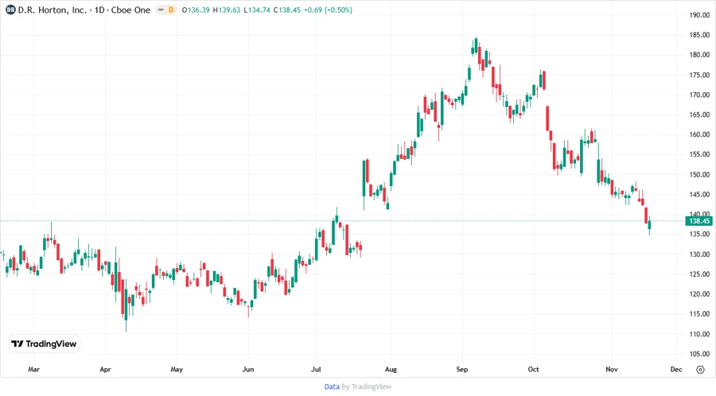Viewport: 716px width, 396px height.
Task: Click the 125.00 price axis label
Action: 699,274
